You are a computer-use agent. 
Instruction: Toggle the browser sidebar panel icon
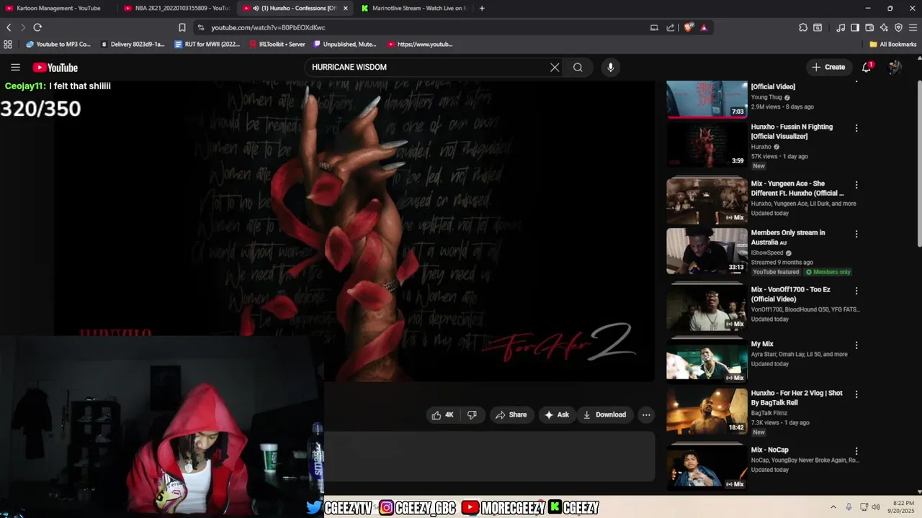pos(855,27)
